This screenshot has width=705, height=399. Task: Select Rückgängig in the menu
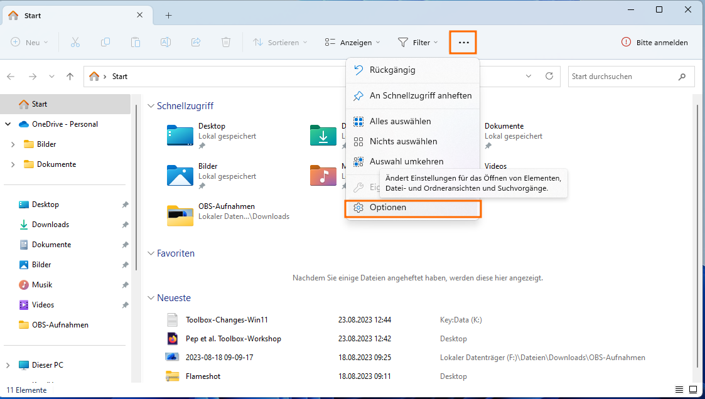point(412,70)
